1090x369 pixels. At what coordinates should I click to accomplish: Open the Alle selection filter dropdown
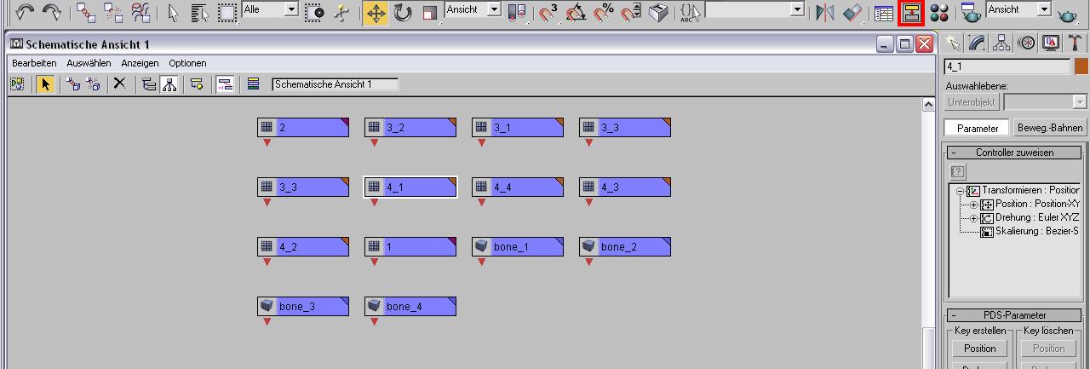pos(270,9)
